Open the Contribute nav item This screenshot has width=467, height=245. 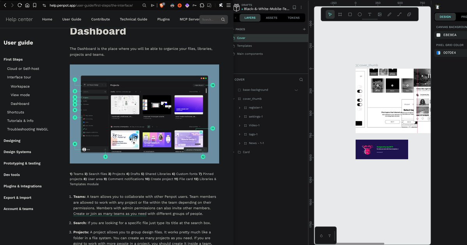coord(100,19)
